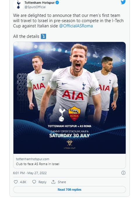The height and width of the screenshot is (198, 140).
Task: Open the tweet info circle icon
Action: coord(123,173)
